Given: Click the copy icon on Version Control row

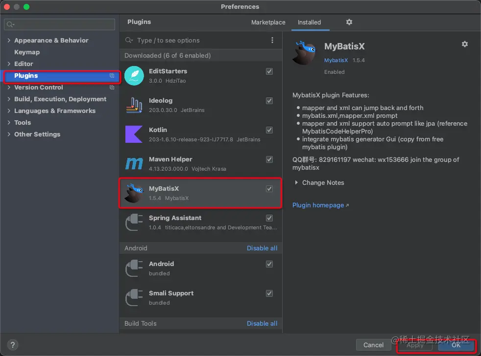Looking at the screenshot, I should pyautogui.click(x=112, y=88).
